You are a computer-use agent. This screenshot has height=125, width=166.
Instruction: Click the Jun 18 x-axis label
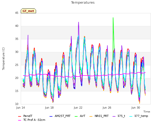coord(49,108)
